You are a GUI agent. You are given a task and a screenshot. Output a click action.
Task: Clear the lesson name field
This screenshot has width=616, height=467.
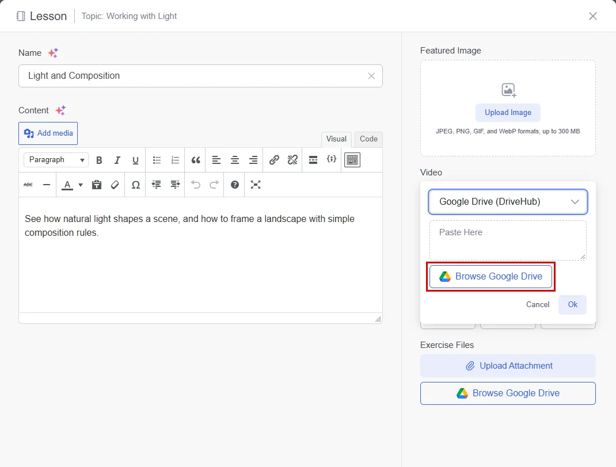(371, 76)
